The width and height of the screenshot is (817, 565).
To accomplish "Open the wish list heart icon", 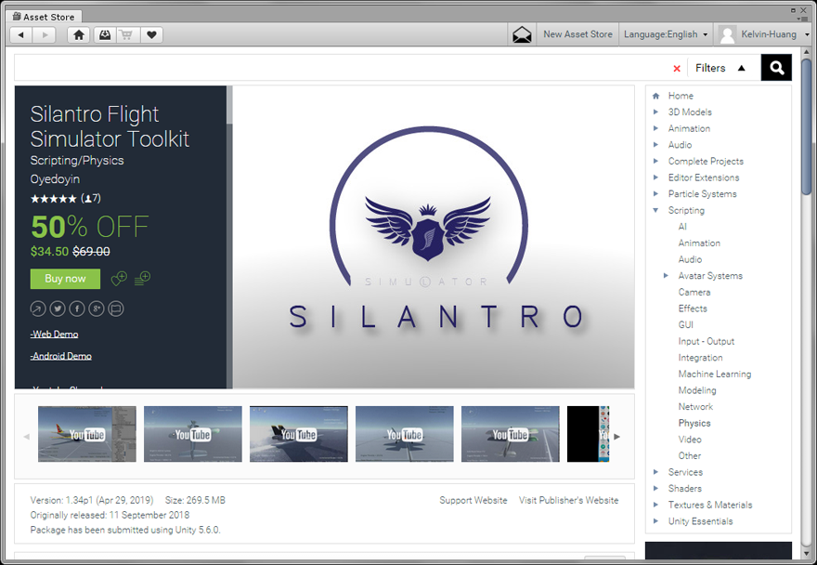I will point(151,35).
